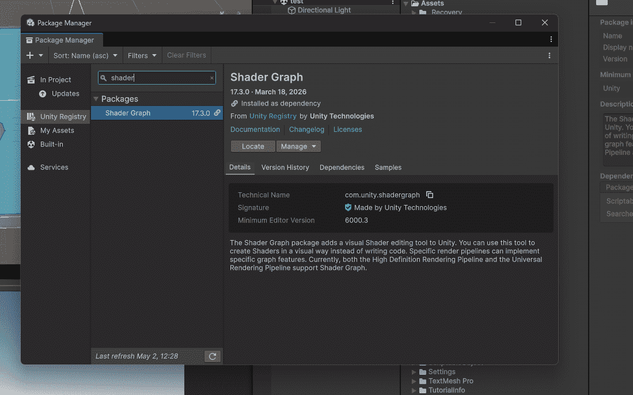Switch to the Samples tab
Viewport: 633px width, 395px height.
[x=388, y=168]
